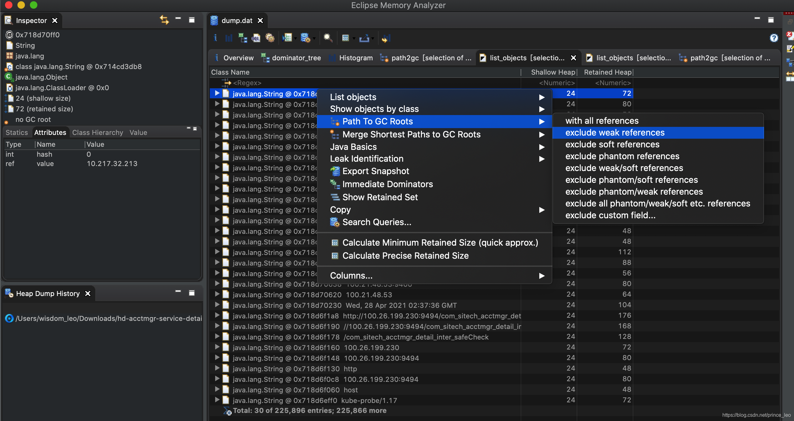
Task: Click Inspector link with editor icon
Action: (x=164, y=20)
